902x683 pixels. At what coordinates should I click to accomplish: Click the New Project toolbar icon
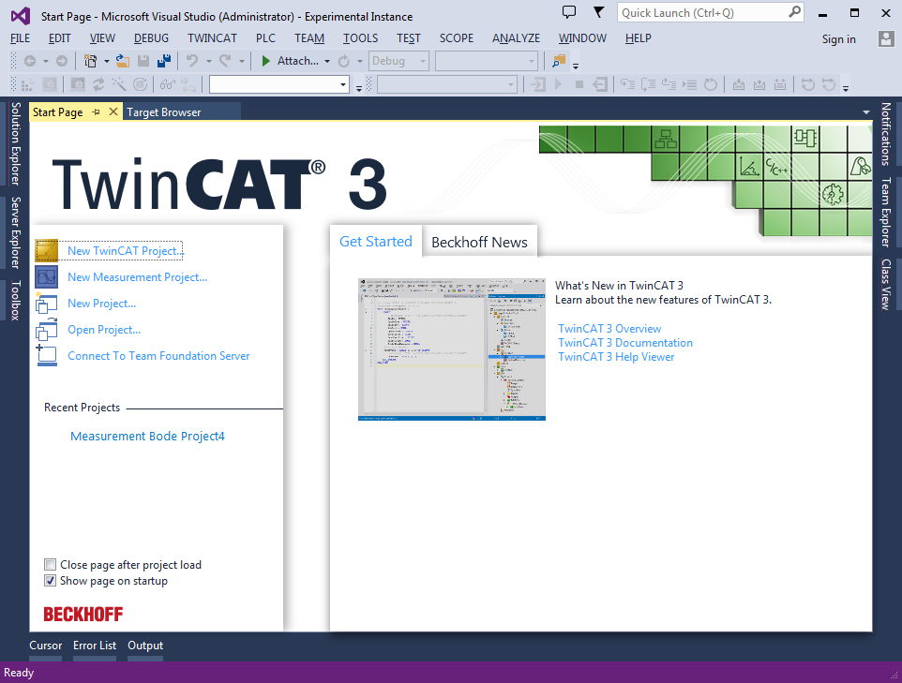click(x=91, y=61)
